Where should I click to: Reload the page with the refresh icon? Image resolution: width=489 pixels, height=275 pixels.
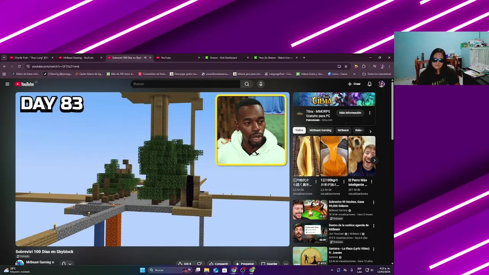(x=19, y=66)
